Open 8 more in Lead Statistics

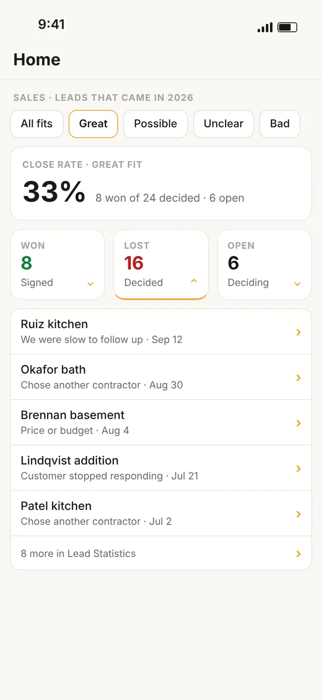click(161, 553)
